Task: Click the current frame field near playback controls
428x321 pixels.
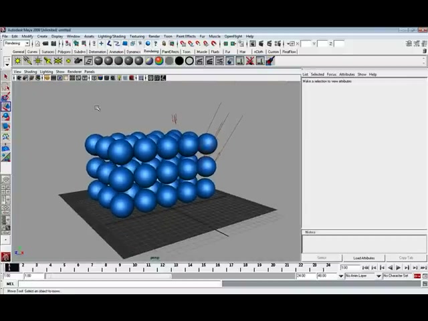Action: (350, 267)
